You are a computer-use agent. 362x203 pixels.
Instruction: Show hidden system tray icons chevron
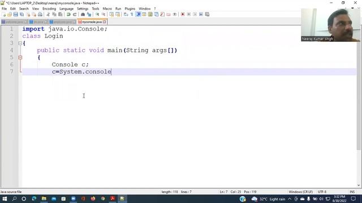pyautogui.click(x=290, y=199)
